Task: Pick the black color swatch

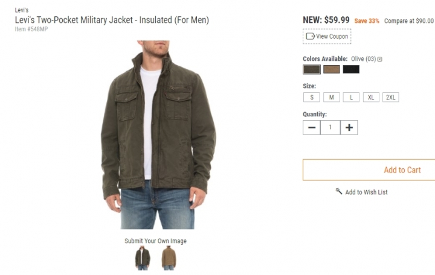Action: point(351,69)
